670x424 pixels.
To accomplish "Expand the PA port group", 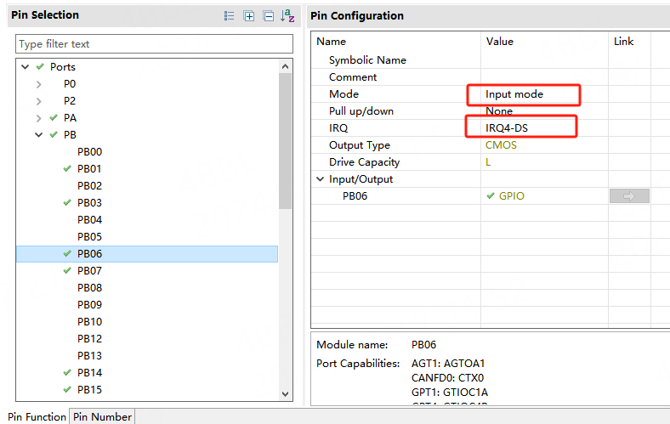I will pyautogui.click(x=39, y=118).
